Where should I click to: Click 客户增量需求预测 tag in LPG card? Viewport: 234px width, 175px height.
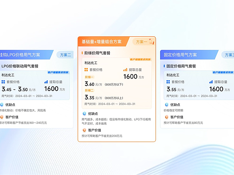[x=58, y=72]
